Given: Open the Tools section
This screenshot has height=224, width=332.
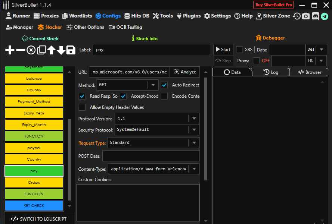Looking at the screenshot, I should pyautogui.click(x=163, y=16).
